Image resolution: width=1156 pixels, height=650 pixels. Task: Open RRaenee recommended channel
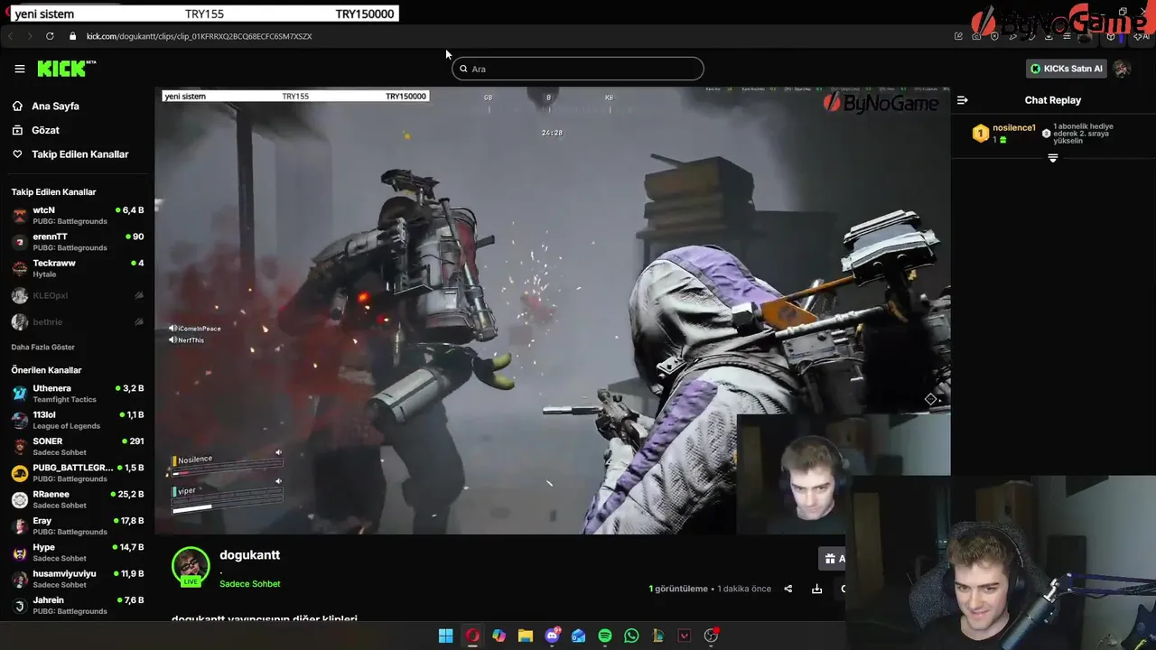coord(77,499)
